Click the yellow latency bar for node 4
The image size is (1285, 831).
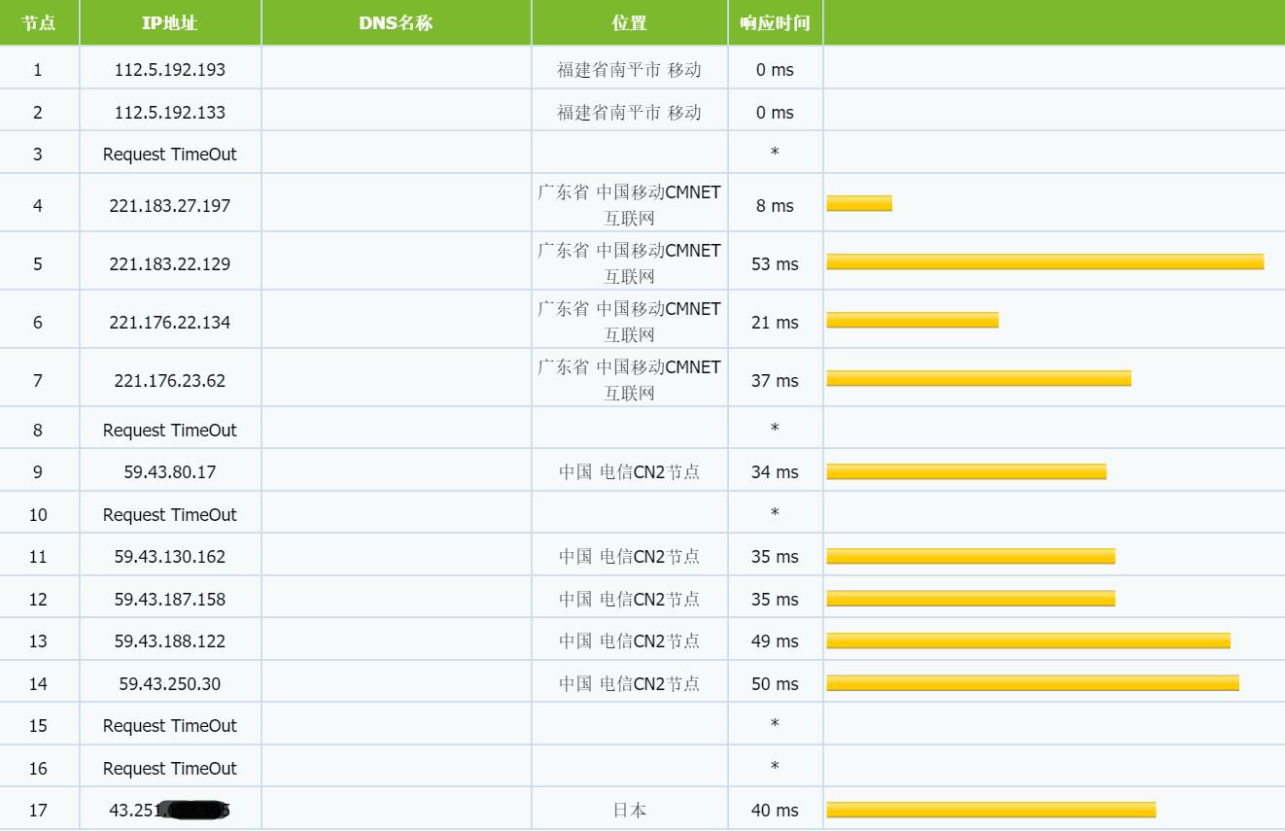tap(859, 203)
